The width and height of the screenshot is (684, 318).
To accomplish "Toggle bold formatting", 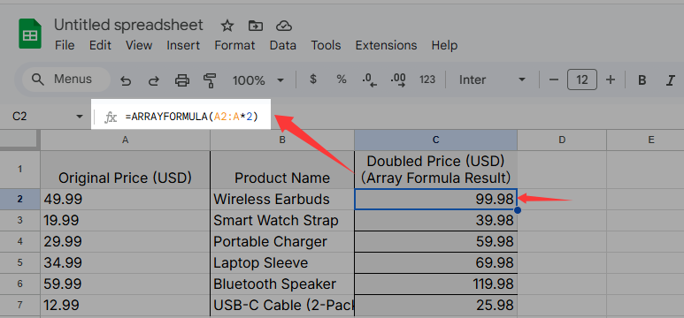I will point(642,80).
